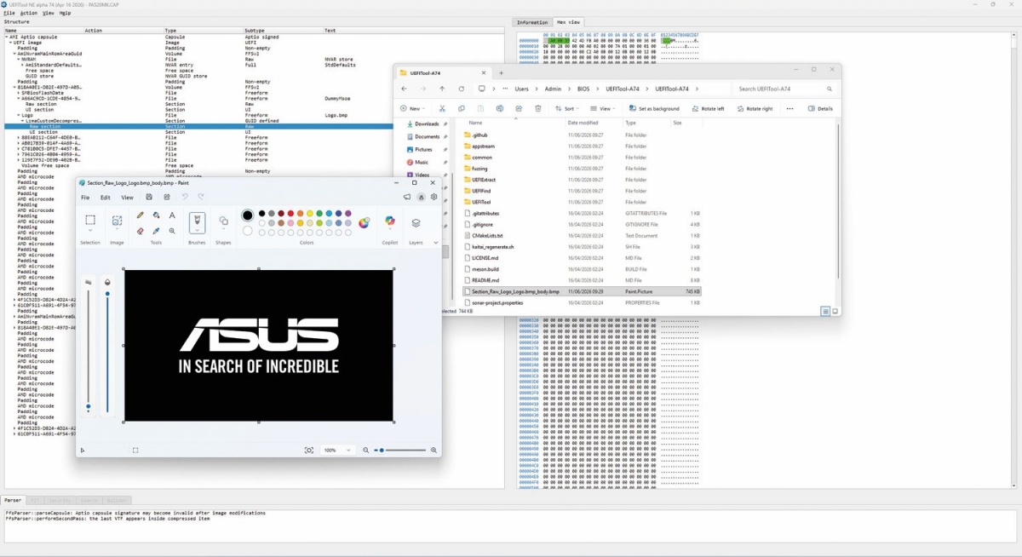The image size is (1022, 557).
Task: Open the Help menu in UEFITool
Action: (x=66, y=13)
